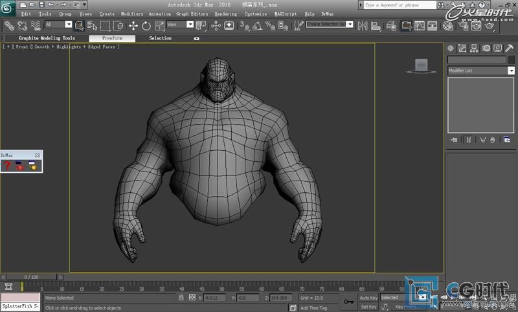Switch to the Selection ribbon tab
Screen dimensions: 518x312
point(160,38)
